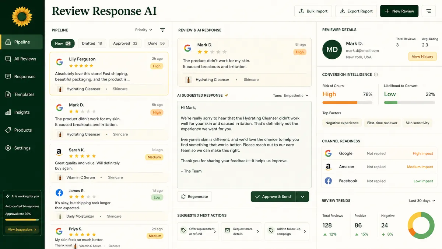Click the Skin sensitivity factor chip
The height and width of the screenshot is (249, 442).
[x=417, y=123]
